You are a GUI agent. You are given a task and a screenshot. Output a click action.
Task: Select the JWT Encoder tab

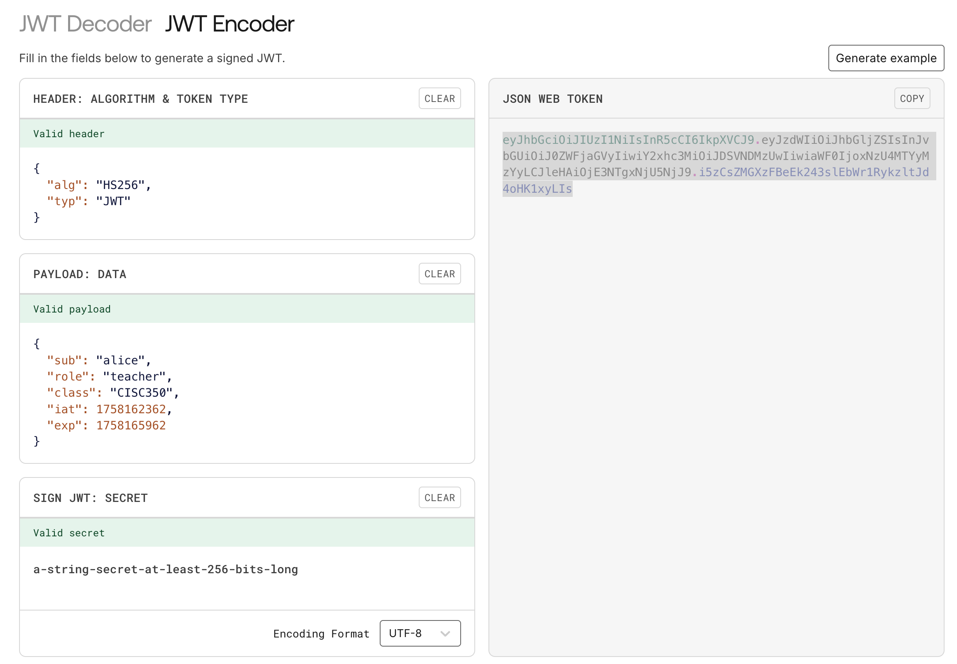click(229, 24)
